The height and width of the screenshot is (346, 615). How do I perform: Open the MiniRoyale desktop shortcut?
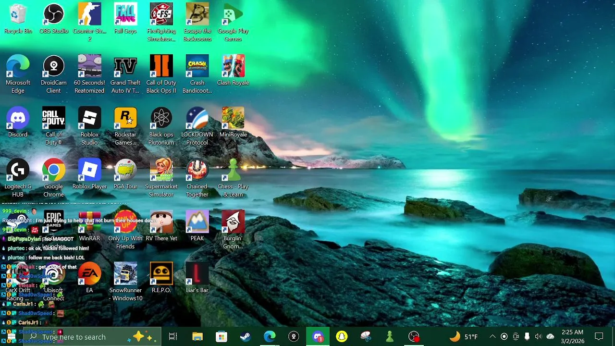(233, 123)
